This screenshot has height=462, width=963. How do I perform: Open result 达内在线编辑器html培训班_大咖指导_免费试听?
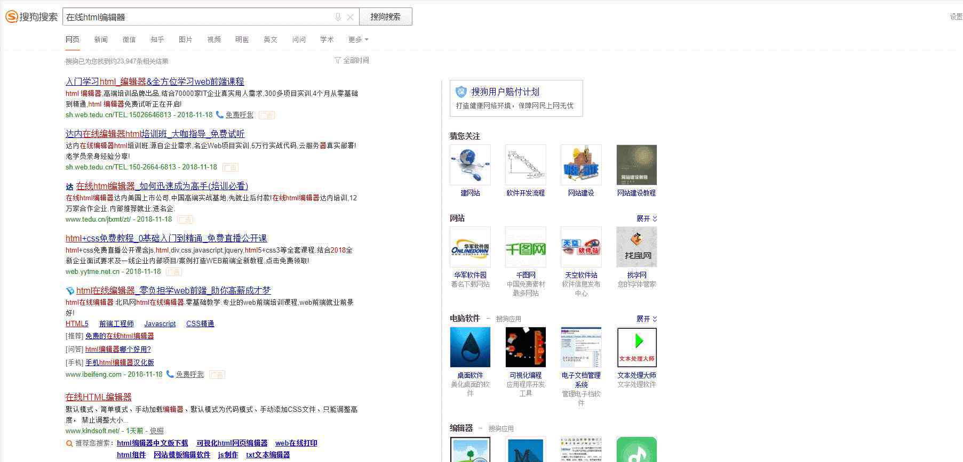click(155, 134)
